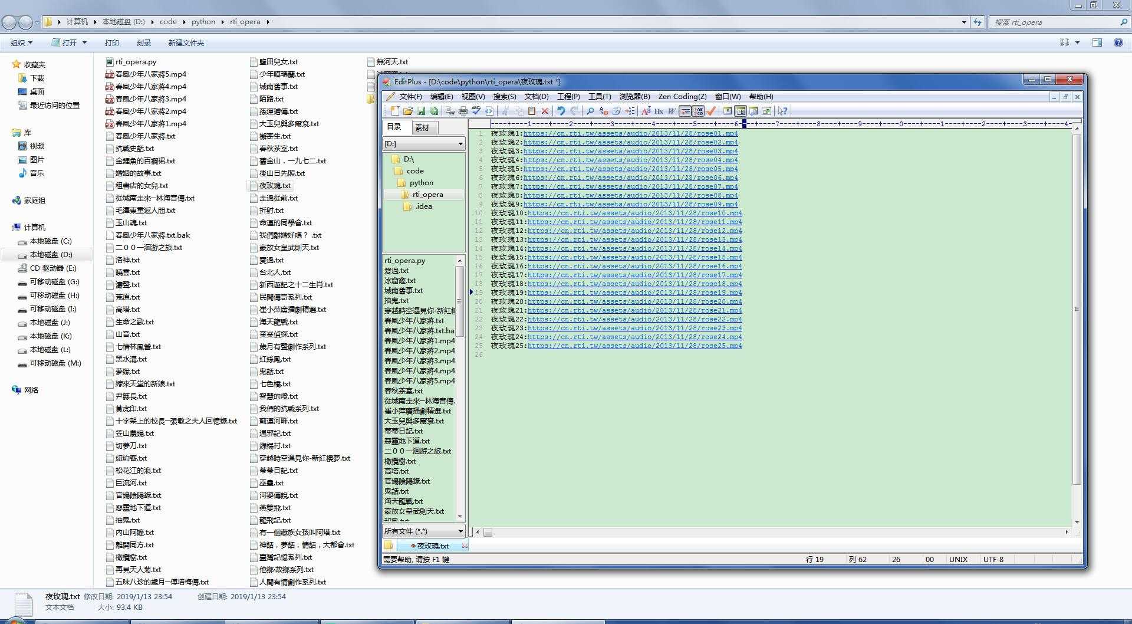Open the 编辑(E) menu in EditPlus

442,97
